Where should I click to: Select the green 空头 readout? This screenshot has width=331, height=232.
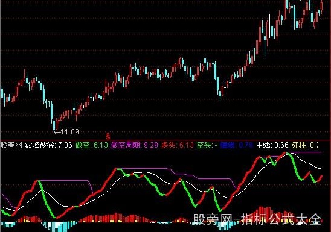point(207,145)
